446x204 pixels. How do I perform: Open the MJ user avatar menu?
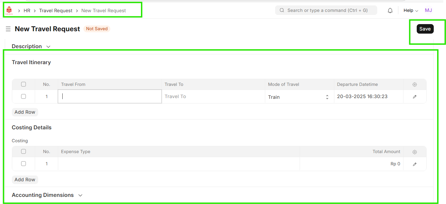(x=428, y=11)
